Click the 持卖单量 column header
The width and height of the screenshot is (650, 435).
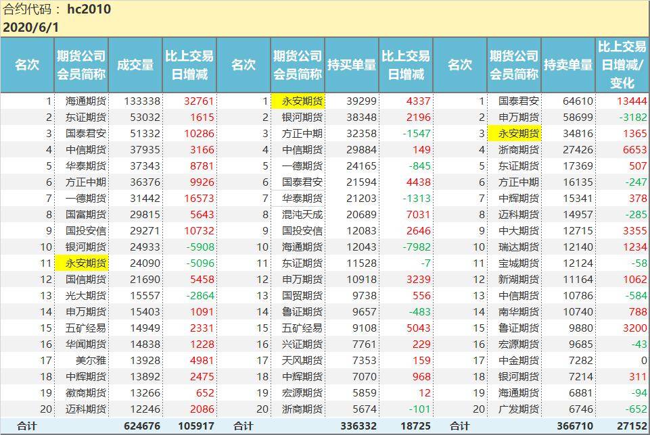coord(568,65)
